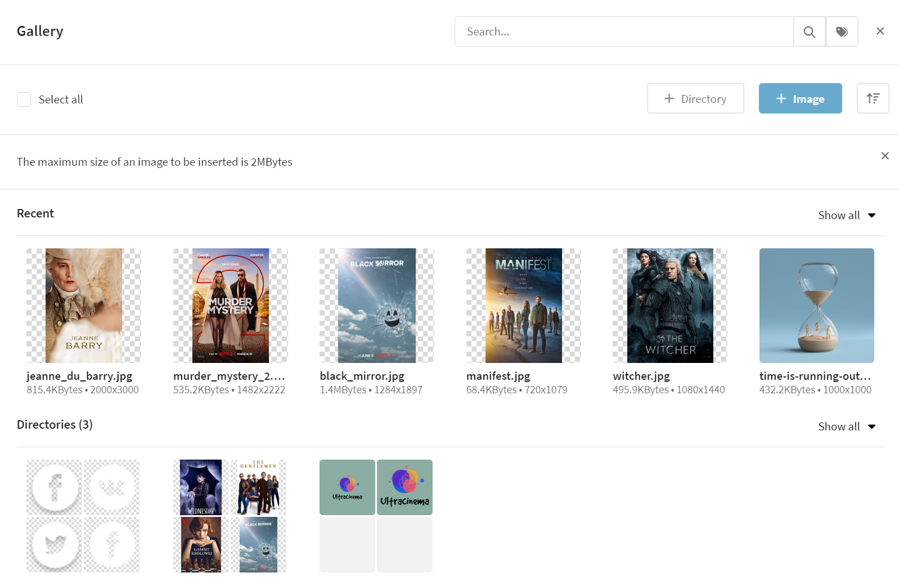Focus the Search input field

[x=624, y=31]
